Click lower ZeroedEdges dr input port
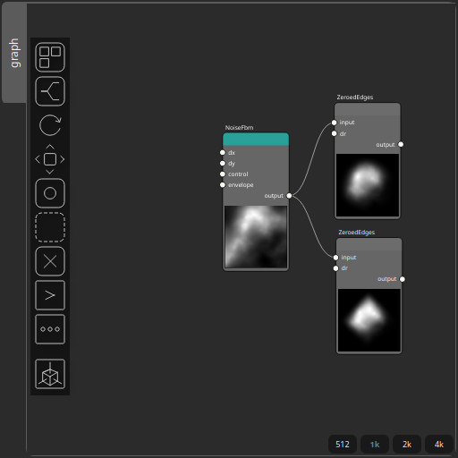This screenshot has width=458, height=458. pos(335,268)
